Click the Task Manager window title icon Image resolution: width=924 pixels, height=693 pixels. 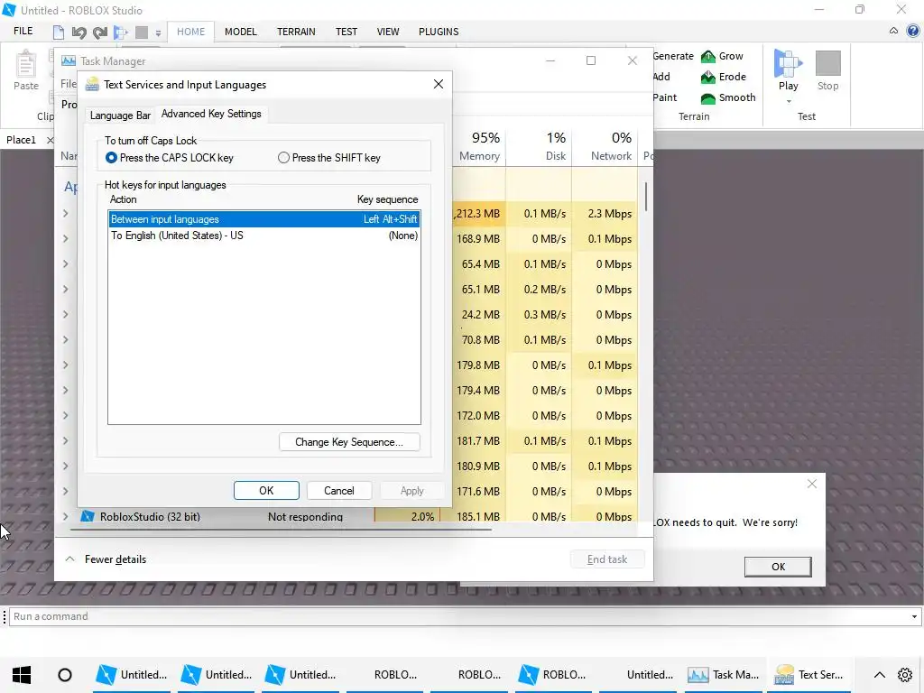[x=69, y=60]
